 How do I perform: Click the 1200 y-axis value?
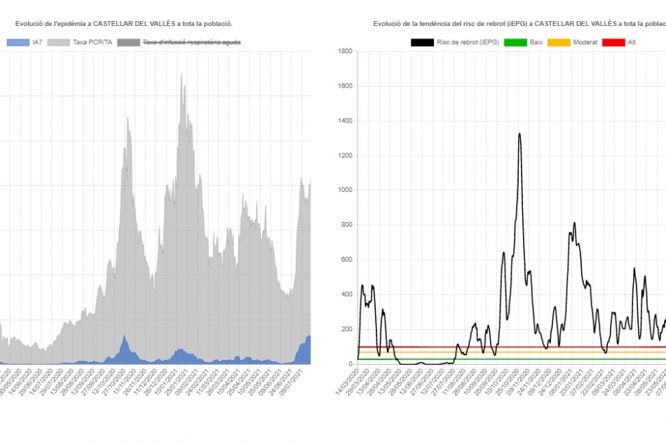[x=345, y=155]
